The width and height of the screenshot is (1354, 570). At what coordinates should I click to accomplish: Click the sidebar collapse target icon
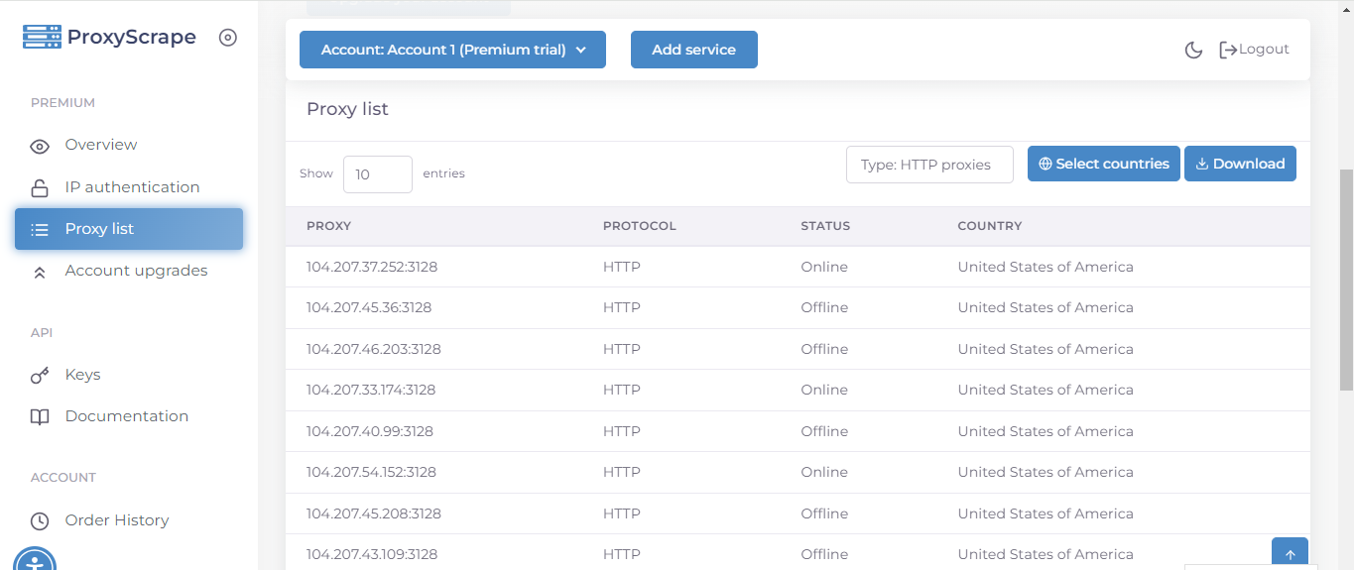tap(228, 38)
